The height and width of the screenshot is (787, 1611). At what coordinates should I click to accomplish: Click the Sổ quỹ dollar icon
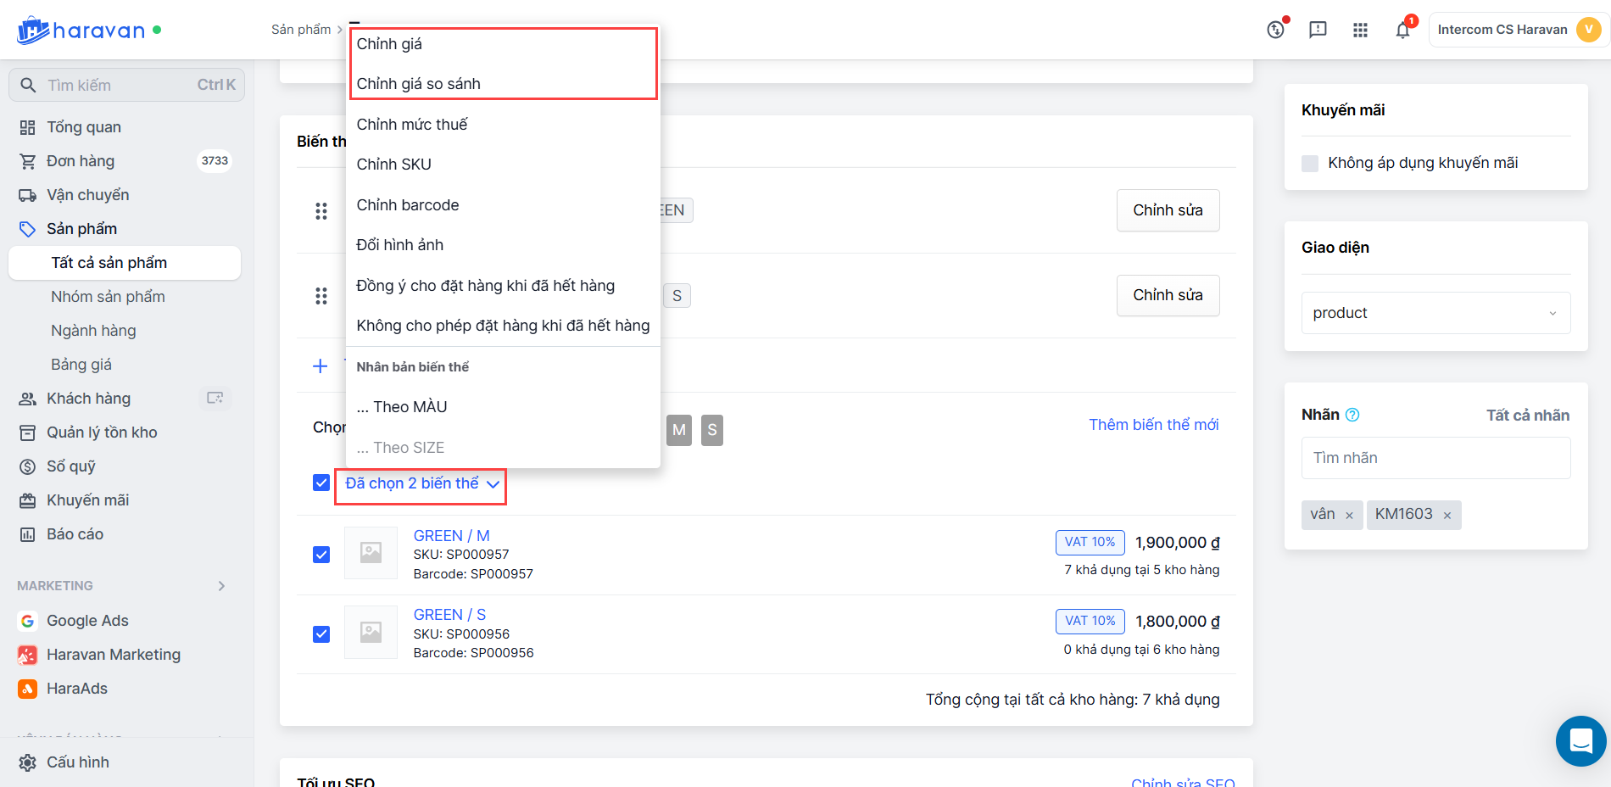pyautogui.click(x=27, y=466)
